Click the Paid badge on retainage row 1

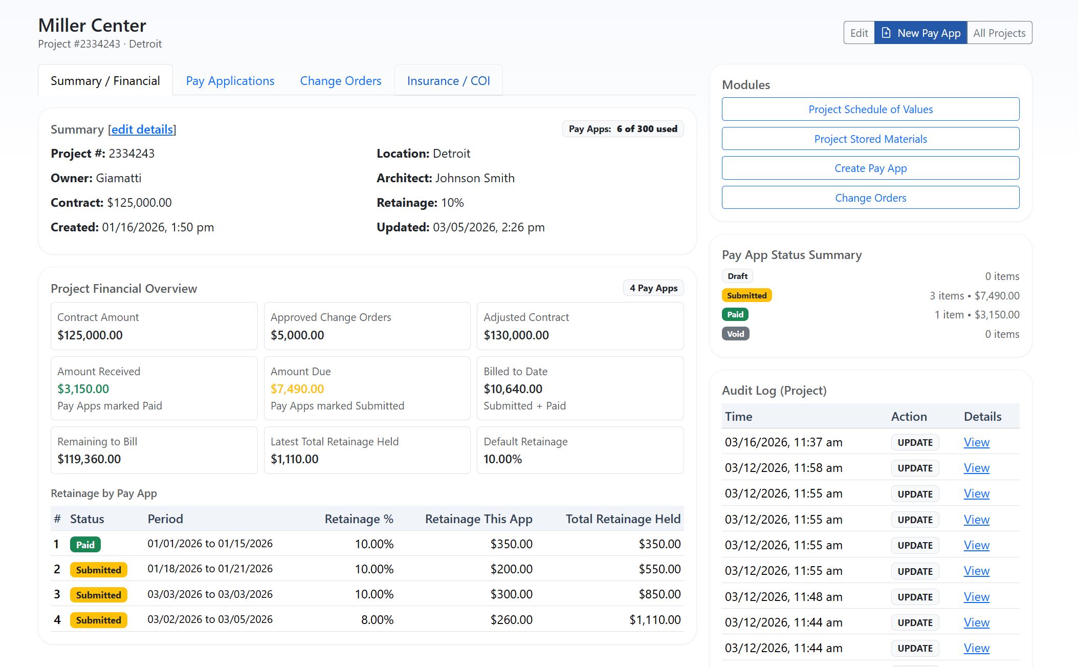85,544
